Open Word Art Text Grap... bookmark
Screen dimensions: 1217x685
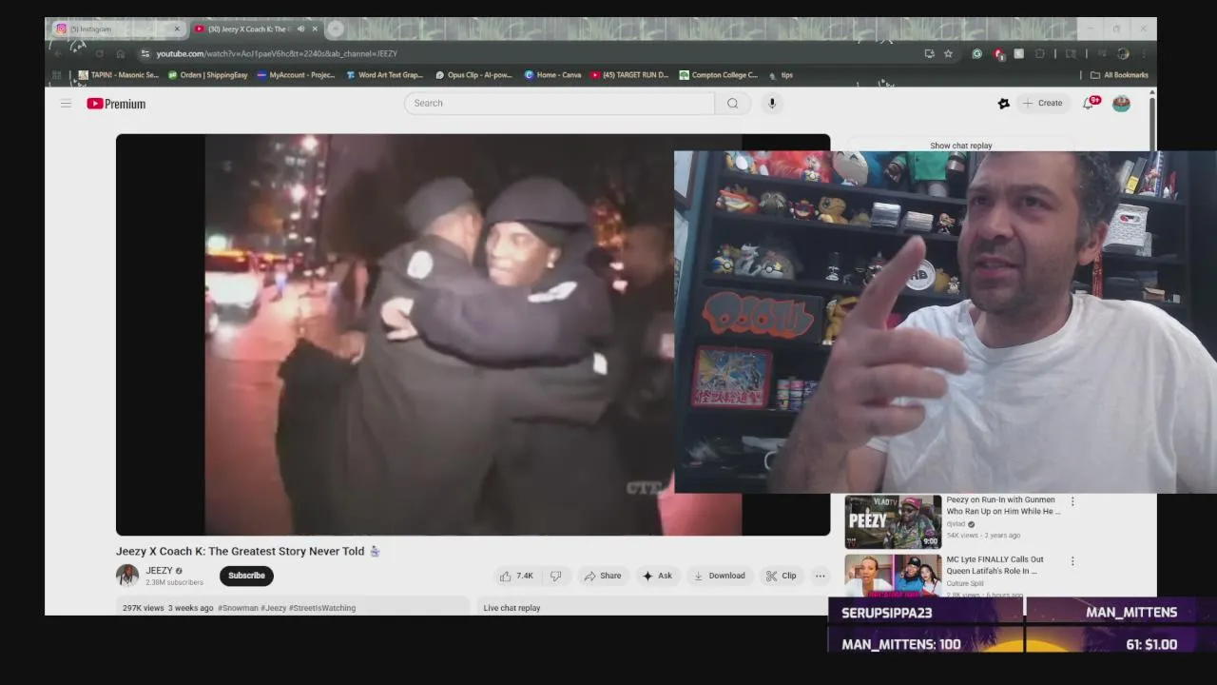click(x=385, y=74)
